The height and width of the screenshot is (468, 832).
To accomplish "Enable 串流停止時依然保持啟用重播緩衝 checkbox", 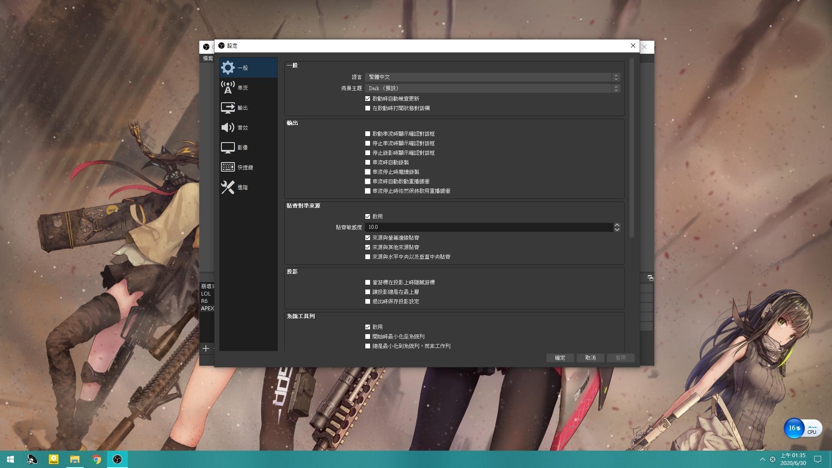I will tap(367, 191).
